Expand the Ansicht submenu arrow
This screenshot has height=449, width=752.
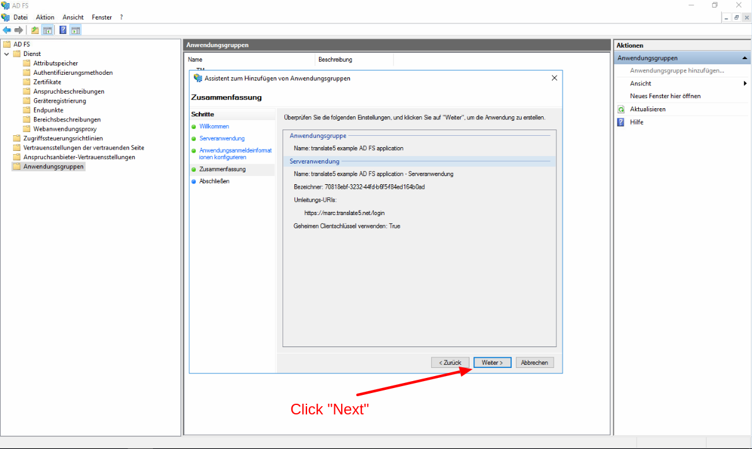745,84
